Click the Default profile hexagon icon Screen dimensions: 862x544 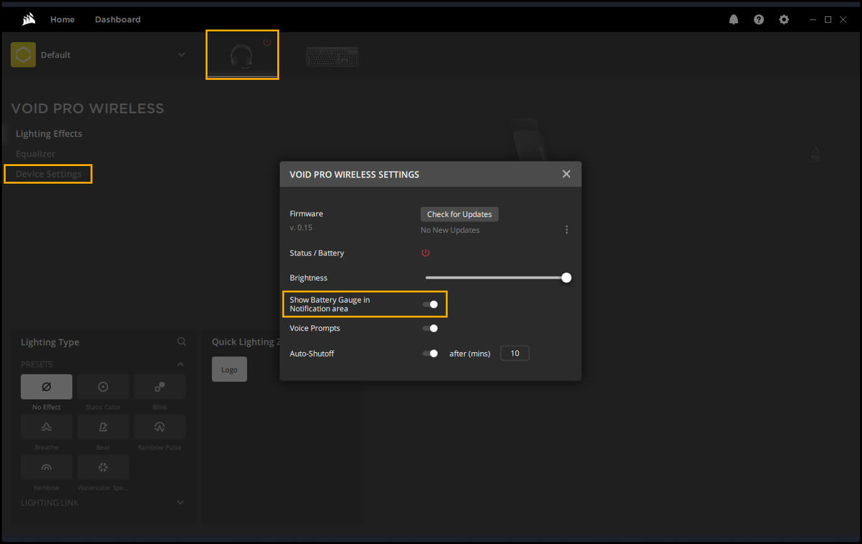[x=23, y=55]
